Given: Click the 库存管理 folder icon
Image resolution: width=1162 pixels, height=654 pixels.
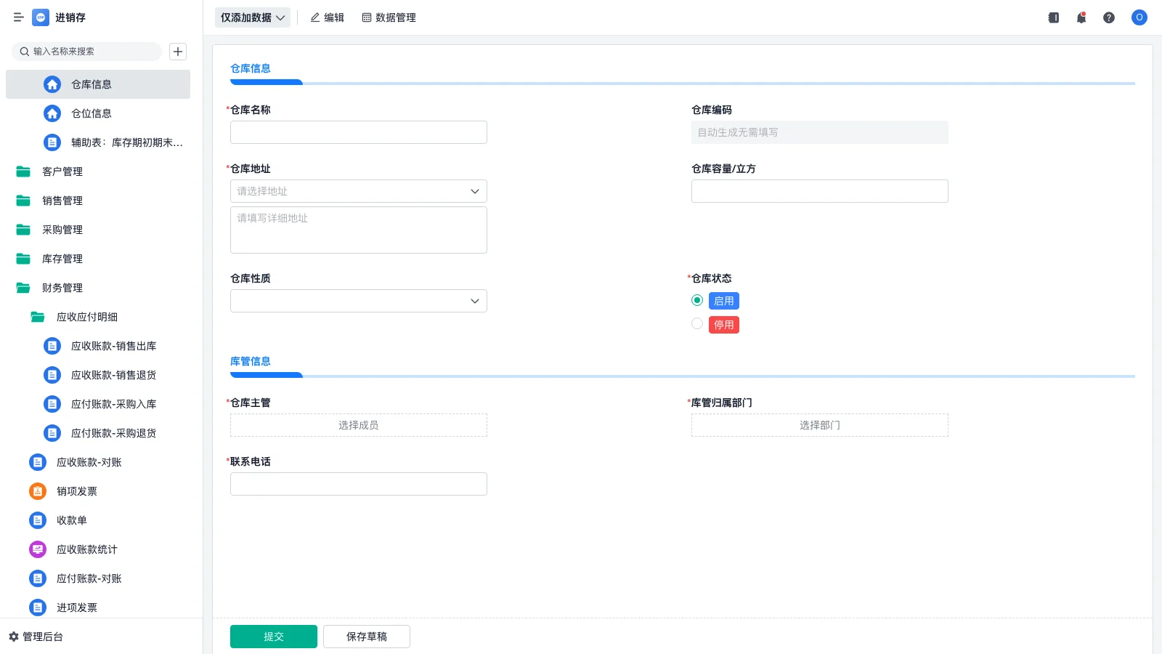Looking at the screenshot, I should click(23, 259).
